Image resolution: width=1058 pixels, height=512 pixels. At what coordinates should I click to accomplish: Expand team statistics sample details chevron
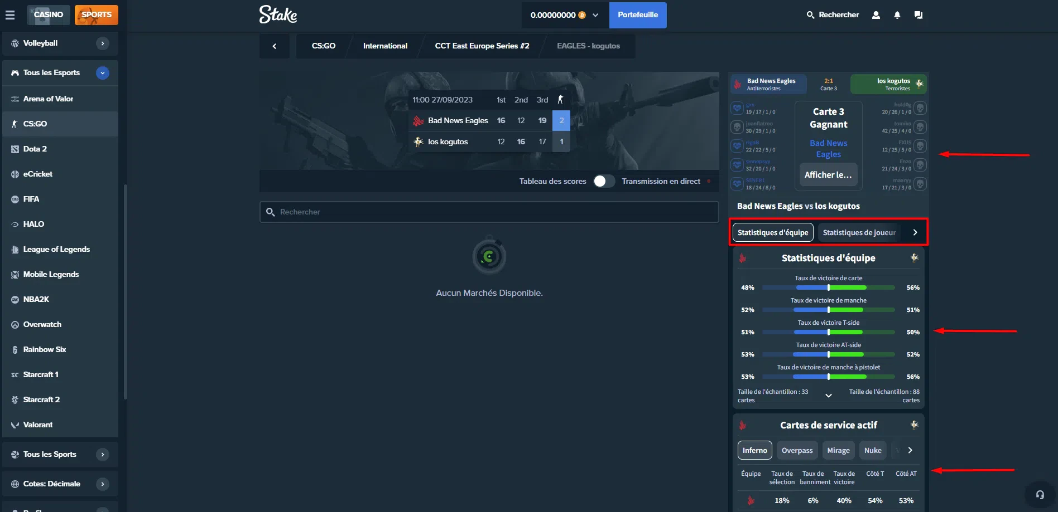point(829,396)
